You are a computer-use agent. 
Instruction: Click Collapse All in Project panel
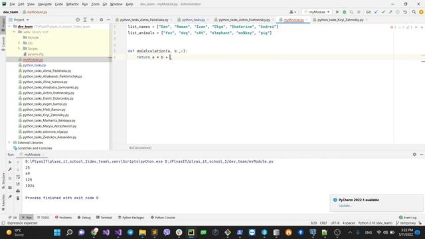(x=92, y=20)
